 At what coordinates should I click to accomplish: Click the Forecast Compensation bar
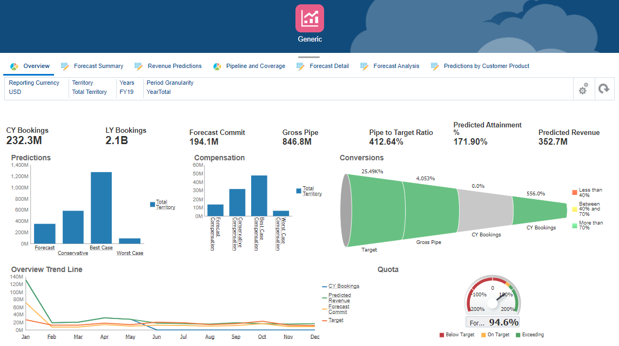point(215,211)
